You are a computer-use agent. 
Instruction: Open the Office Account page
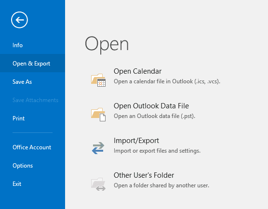pyautogui.click(x=32, y=147)
